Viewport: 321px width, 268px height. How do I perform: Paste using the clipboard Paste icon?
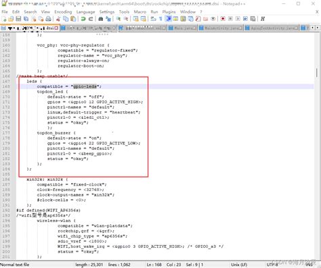tap(73, 19)
